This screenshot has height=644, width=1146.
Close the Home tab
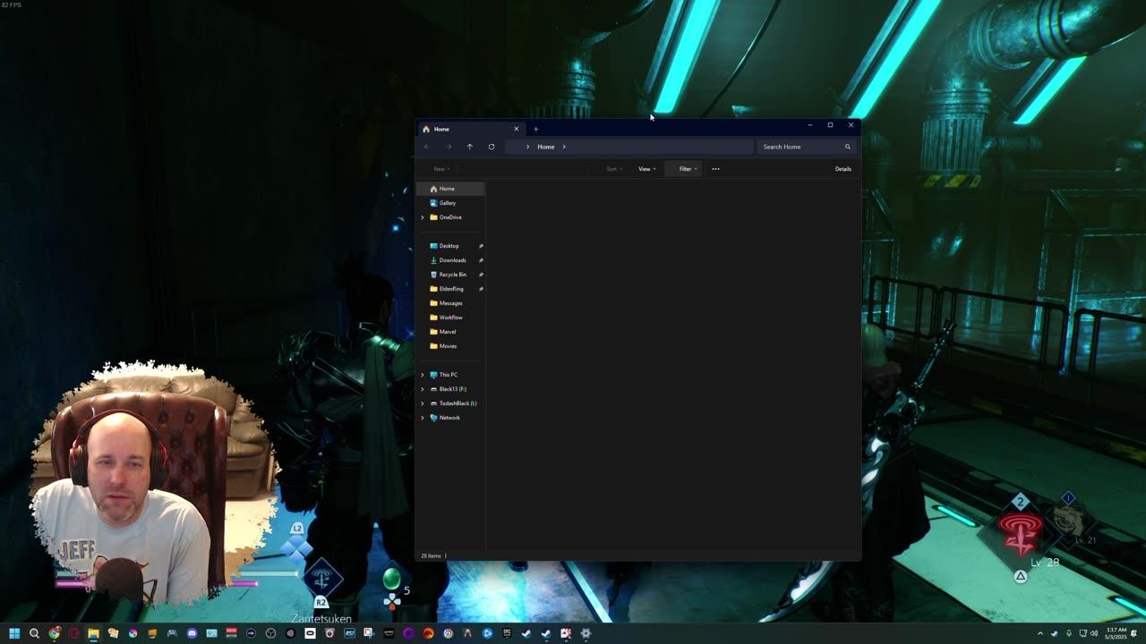tap(516, 129)
